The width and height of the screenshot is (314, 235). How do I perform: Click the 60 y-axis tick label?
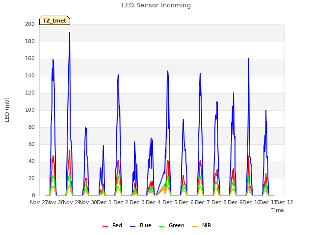pyautogui.click(x=31, y=144)
